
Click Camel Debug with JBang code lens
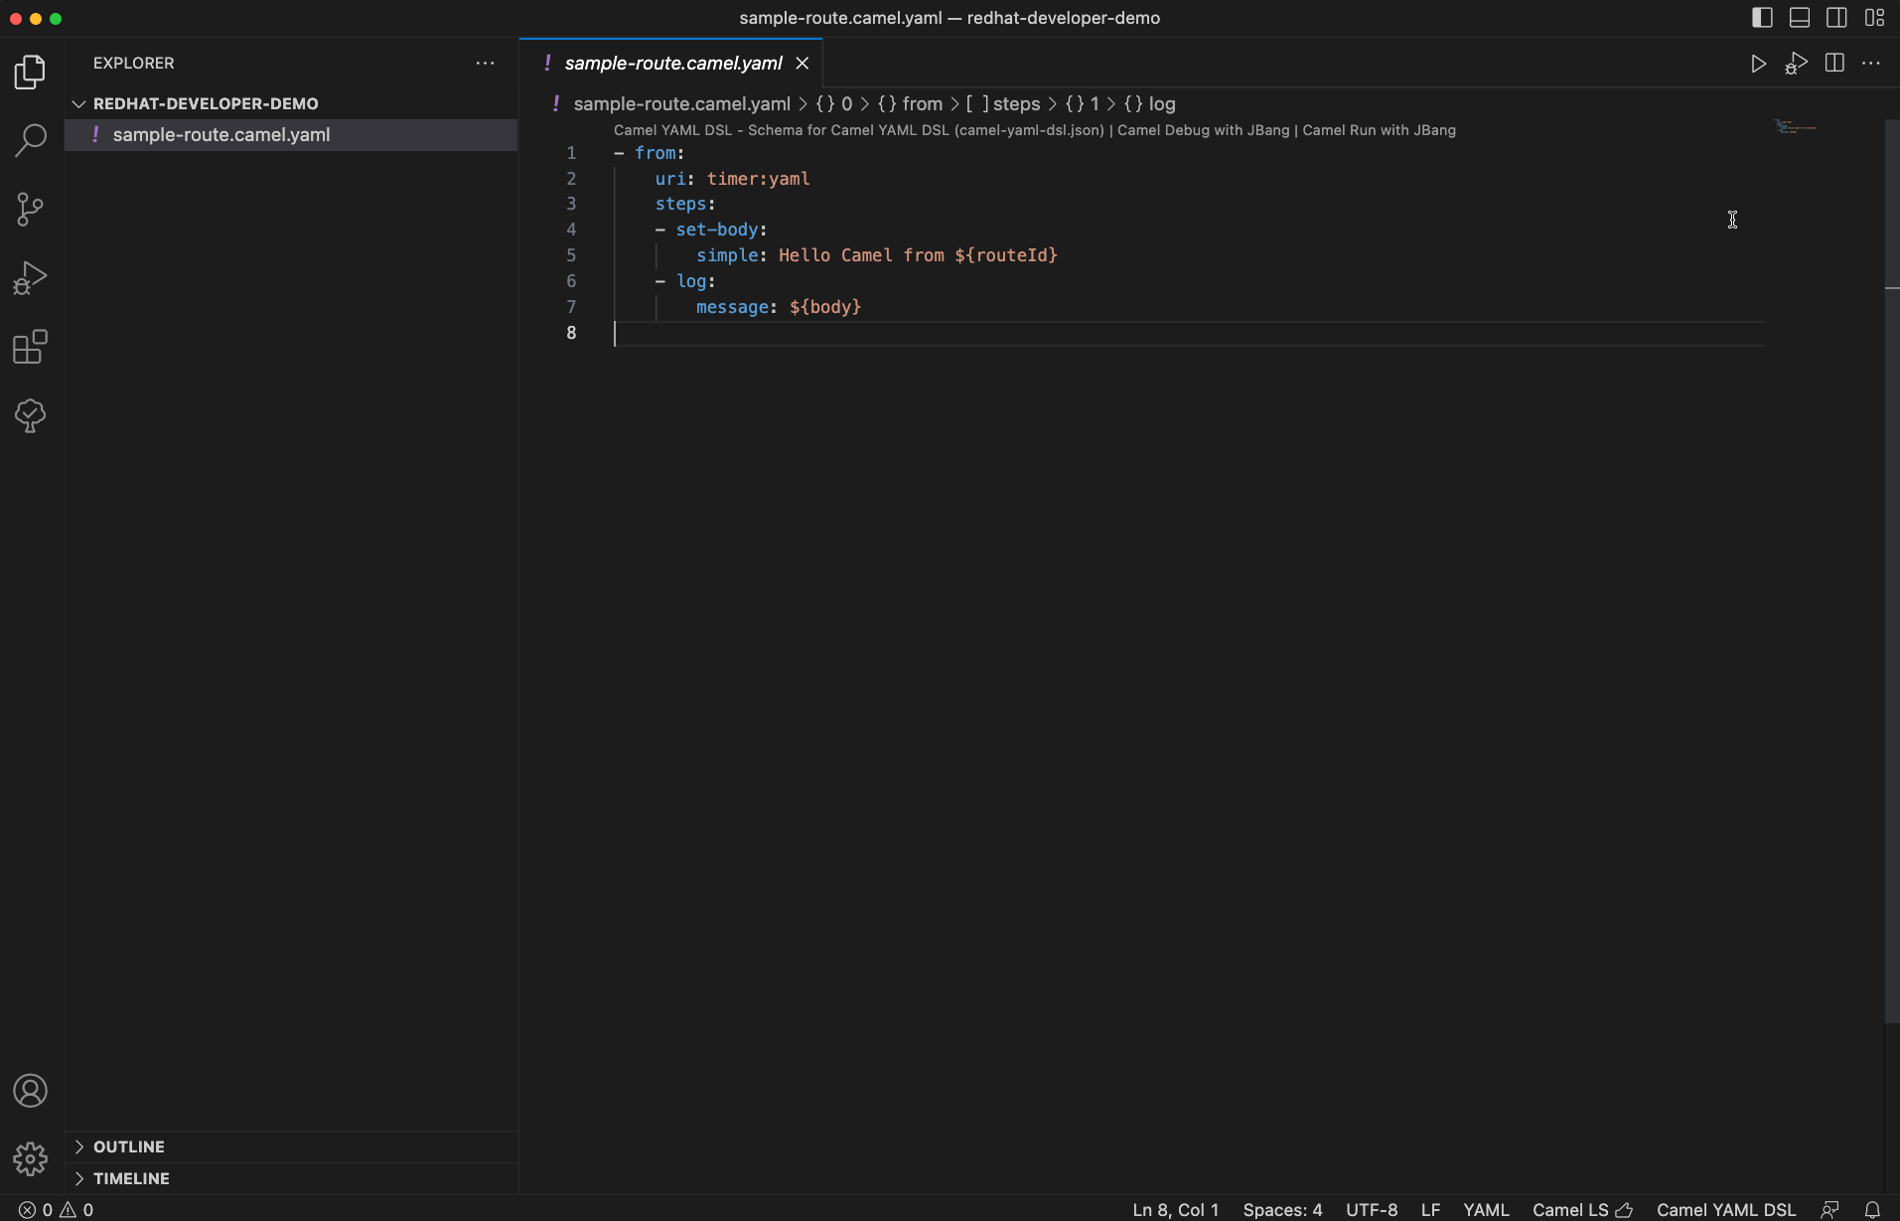[x=1204, y=130]
